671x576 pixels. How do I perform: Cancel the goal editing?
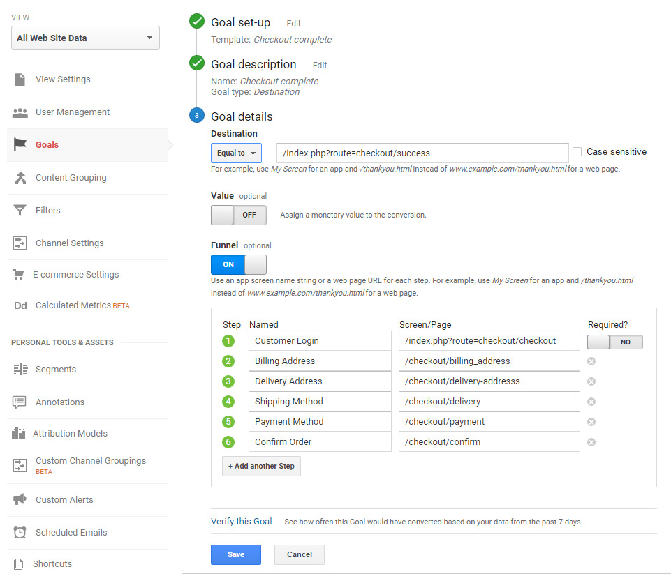[300, 554]
